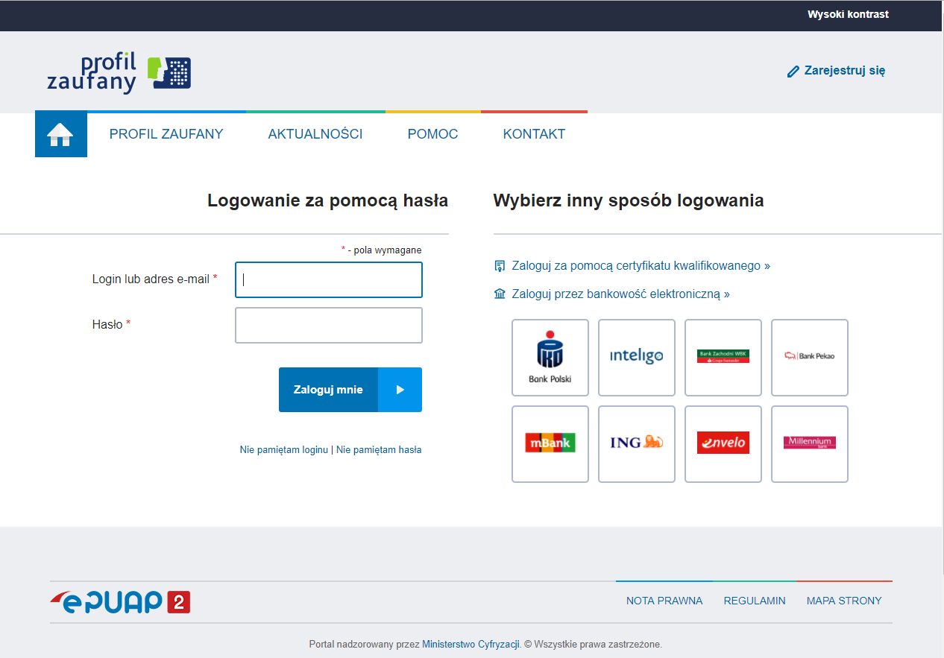Image resolution: width=944 pixels, height=658 pixels.
Task: Choose Bank Zachodni WBK login tile
Action: coord(723,358)
